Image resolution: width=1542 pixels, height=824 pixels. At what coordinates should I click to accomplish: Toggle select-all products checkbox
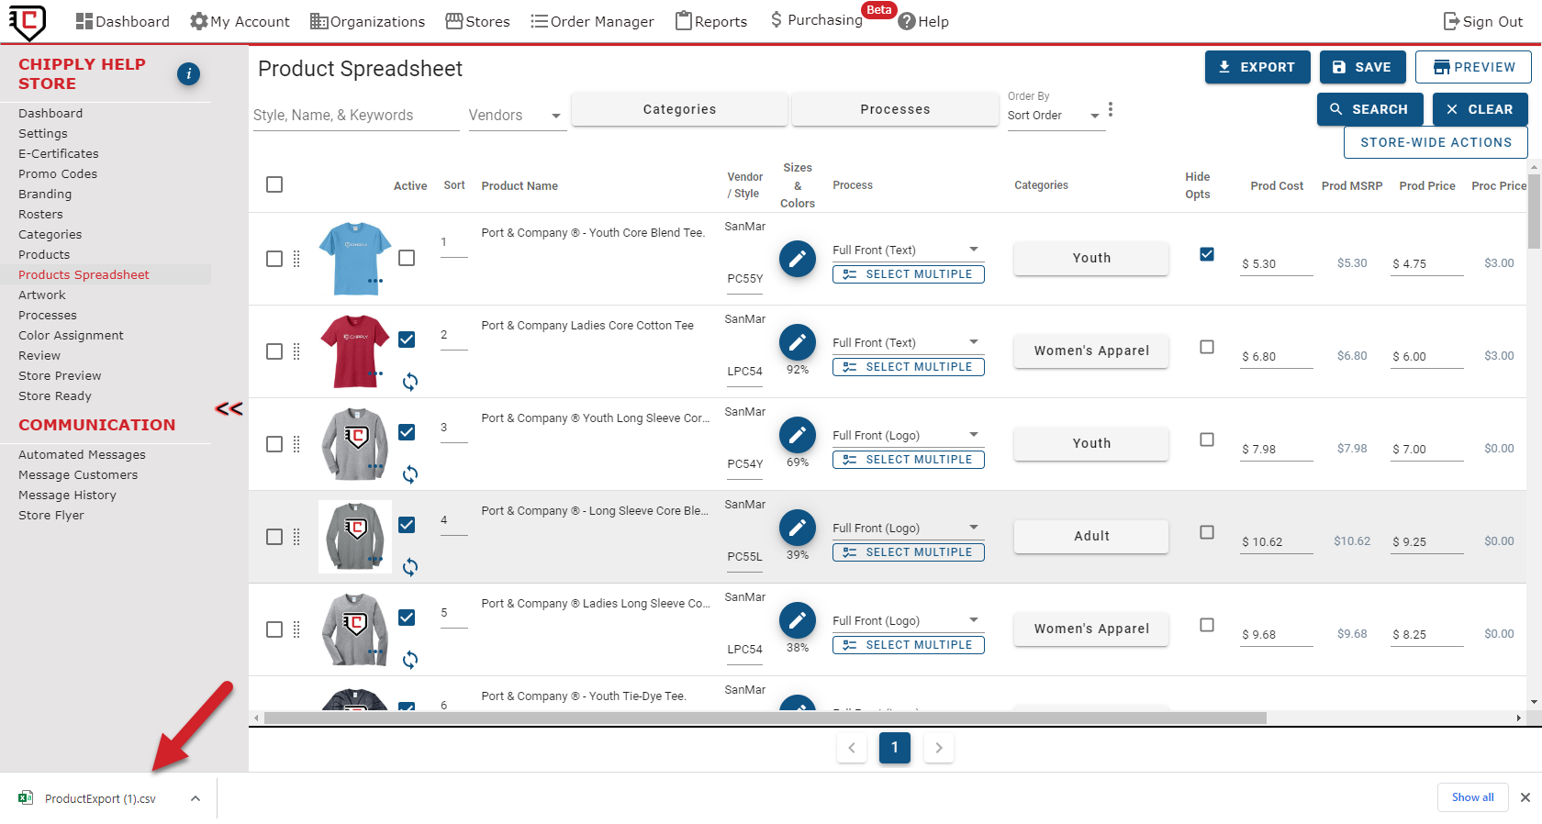pyautogui.click(x=274, y=184)
